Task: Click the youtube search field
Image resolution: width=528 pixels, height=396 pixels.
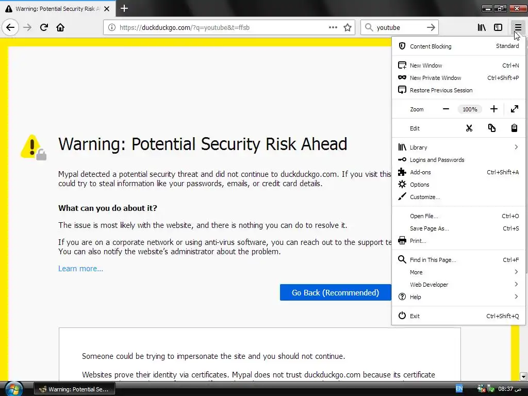Action: point(399,28)
